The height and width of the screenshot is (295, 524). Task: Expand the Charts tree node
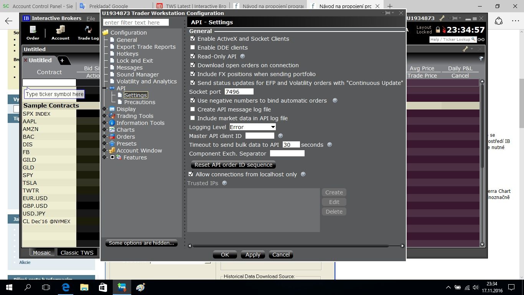tap(104, 130)
